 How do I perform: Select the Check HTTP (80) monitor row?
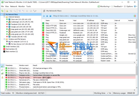[x=89, y=26]
